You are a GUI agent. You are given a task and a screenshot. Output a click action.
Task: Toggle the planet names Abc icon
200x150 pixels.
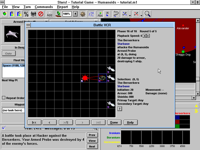[x=100, y=14]
